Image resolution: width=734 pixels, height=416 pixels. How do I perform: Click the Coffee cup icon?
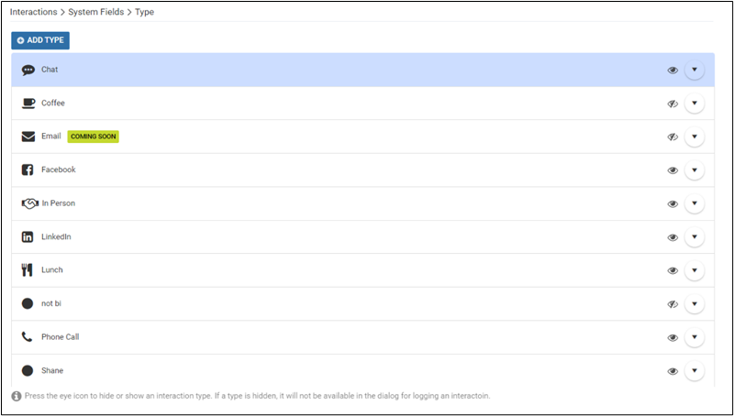(28, 104)
